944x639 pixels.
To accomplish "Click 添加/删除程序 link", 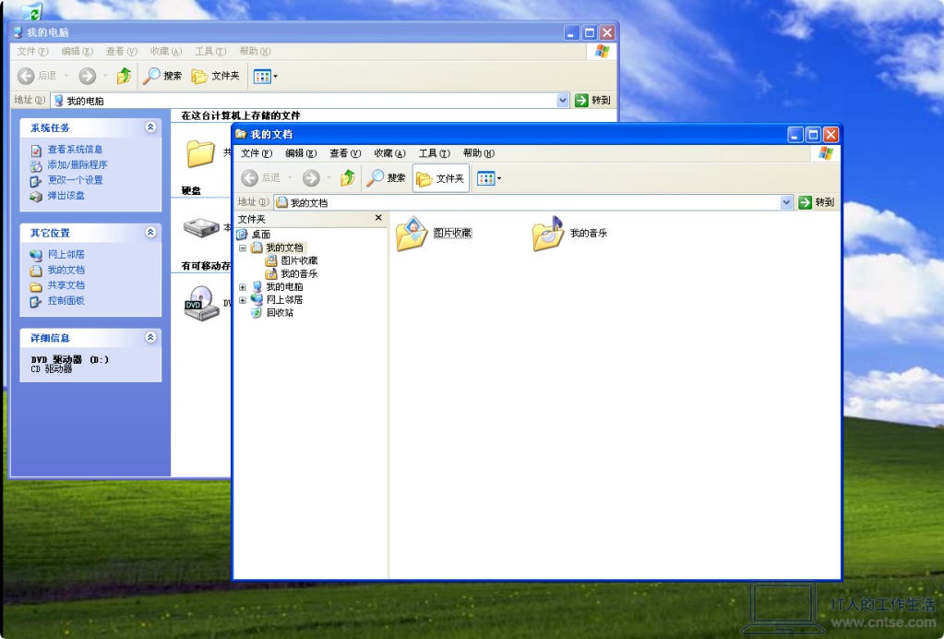I will (x=78, y=164).
